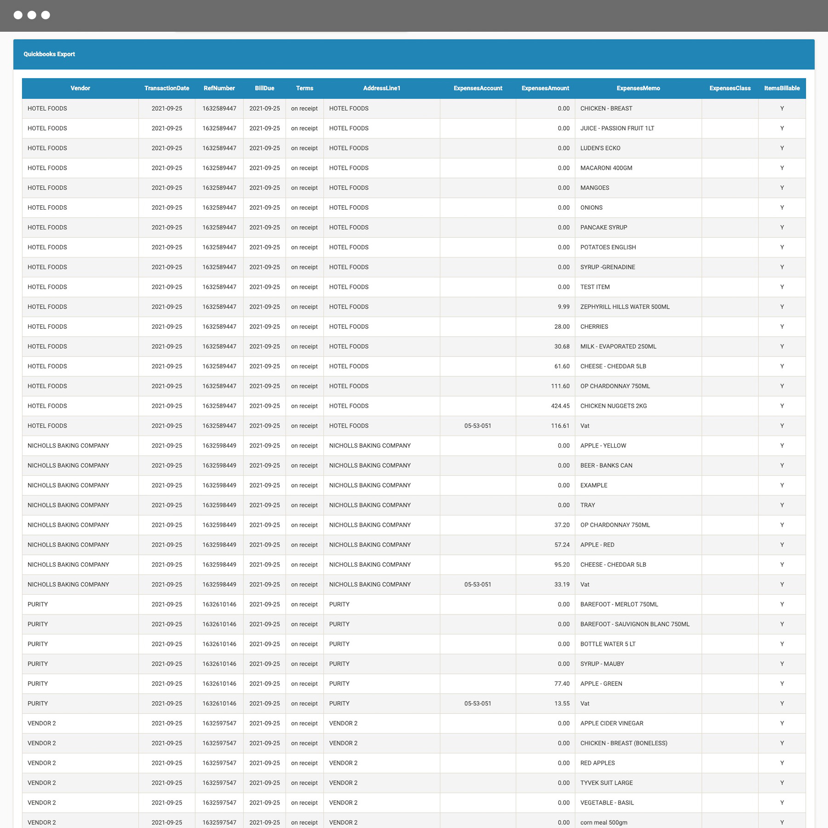Click the RefNumber column header
The height and width of the screenshot is (828, 828).
(x=219, y=88)
